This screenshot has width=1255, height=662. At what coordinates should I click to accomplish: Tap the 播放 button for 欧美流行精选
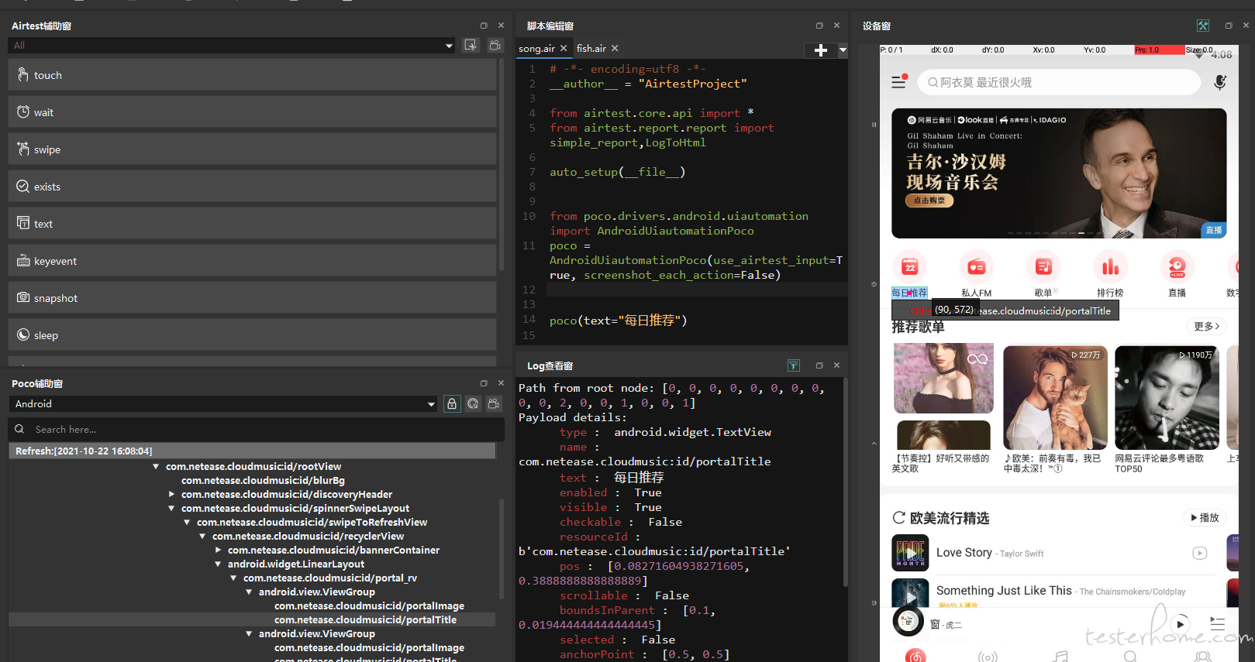pos(1204,517)
